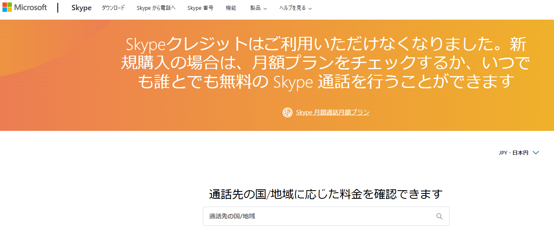Select Skype から電話へ in navigation
The width and height of the screenshot is (554, 227).
(156, 8)
